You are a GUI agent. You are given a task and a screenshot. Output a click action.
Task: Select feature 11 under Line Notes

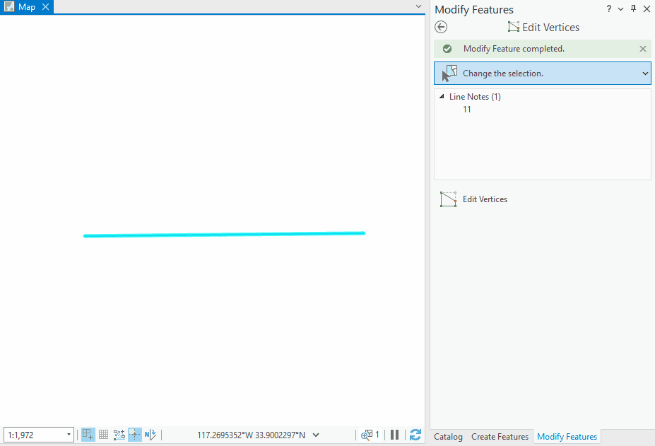466,110
